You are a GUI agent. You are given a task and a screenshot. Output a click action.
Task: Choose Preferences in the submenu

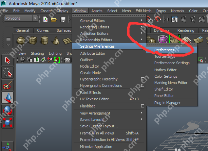(171, 50)
